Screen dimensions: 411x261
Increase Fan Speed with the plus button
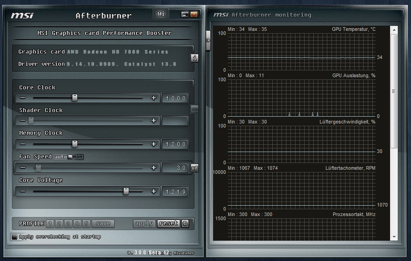[154, 168]
